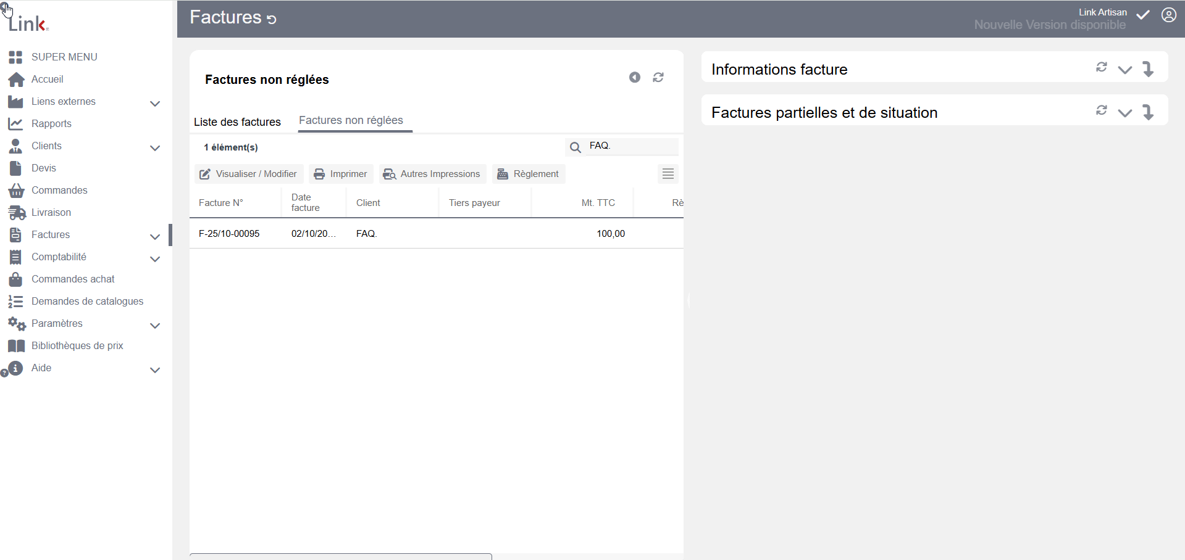
Task: Pin Informations facture panel with down arrow
Action: 1148,68
